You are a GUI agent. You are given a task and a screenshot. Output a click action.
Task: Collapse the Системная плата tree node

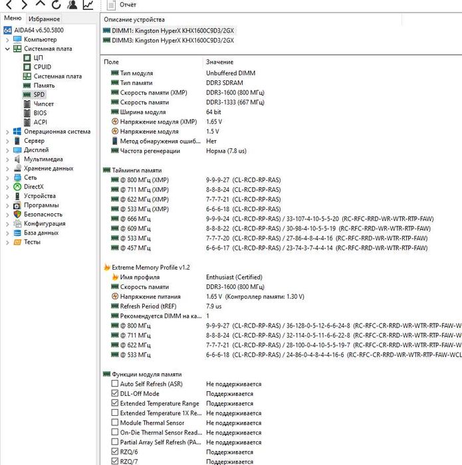[x=7, y=49]
